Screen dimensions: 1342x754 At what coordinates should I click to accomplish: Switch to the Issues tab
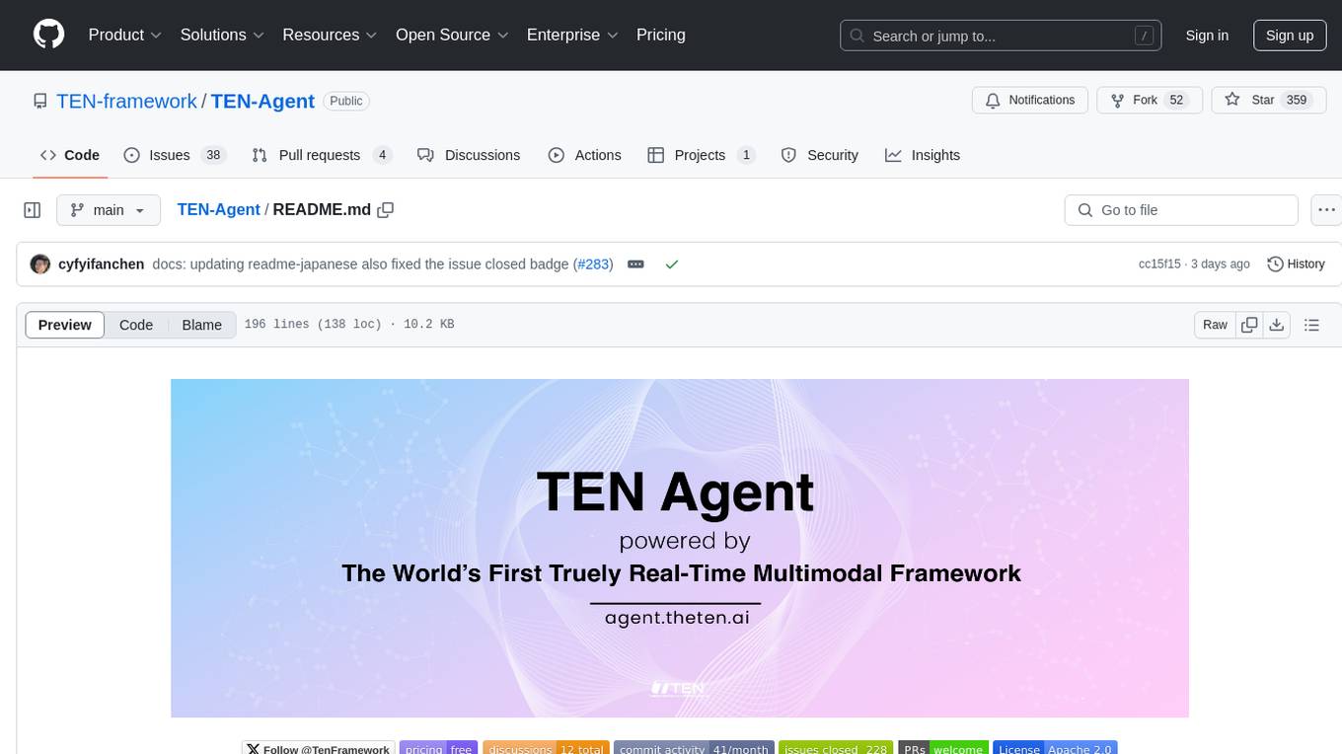point(175,155)
